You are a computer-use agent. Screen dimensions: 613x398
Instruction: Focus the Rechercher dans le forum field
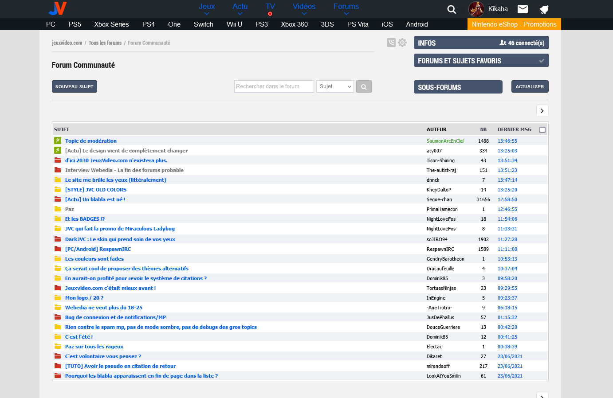(x=274, y=86)
